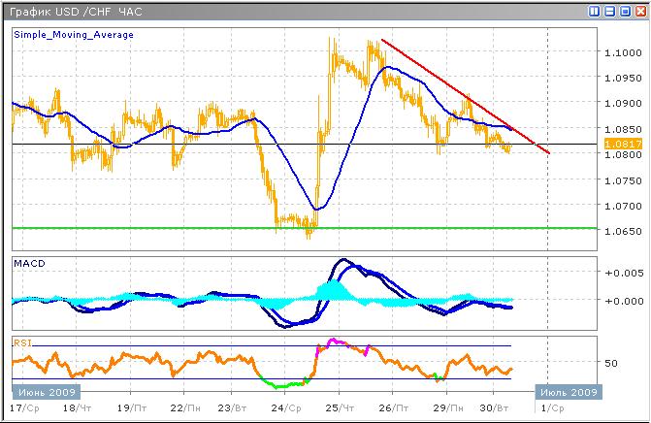Maximize the USD/CHF chart window
The height and width of the screenshot is (423, 651).
coord(624,11)
